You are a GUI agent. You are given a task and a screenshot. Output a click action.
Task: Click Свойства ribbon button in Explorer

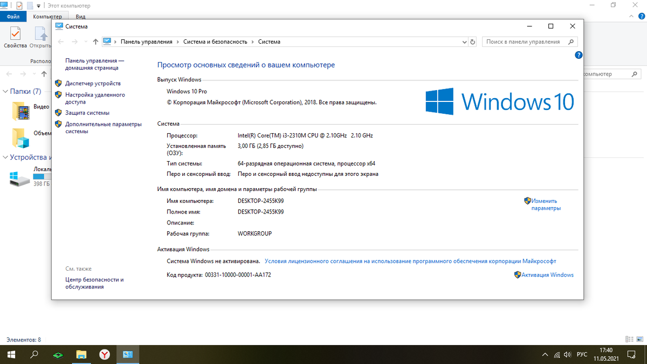[x=15, y=38]
